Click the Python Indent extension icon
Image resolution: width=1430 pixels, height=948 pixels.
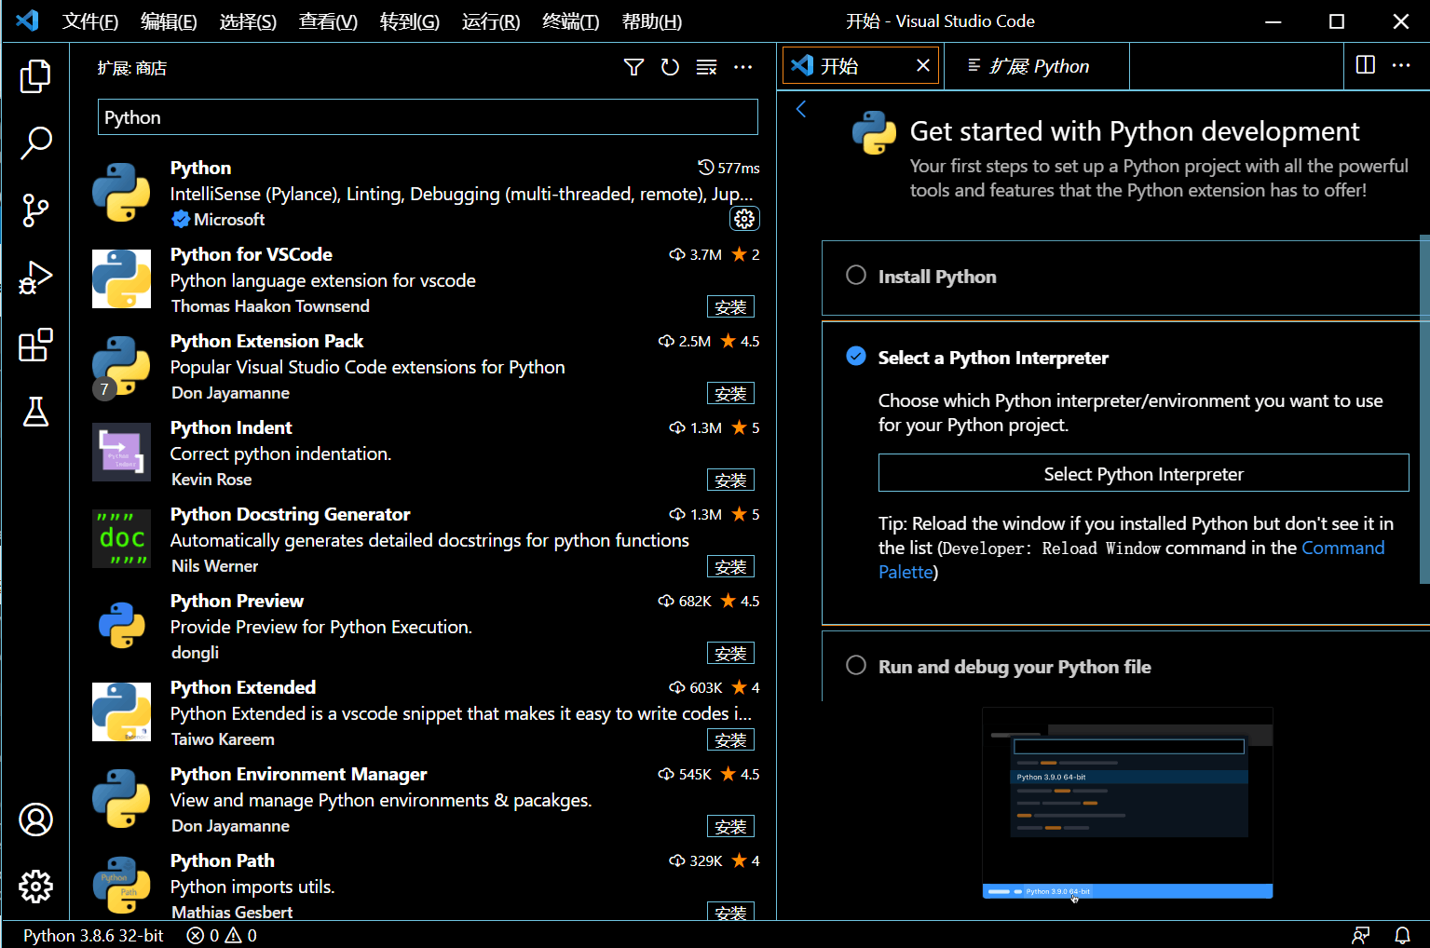pyautogui.click(x=121, y=452)
